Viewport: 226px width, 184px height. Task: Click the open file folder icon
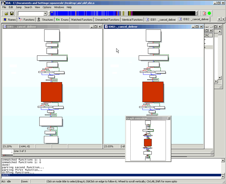[x=6, y=13]
